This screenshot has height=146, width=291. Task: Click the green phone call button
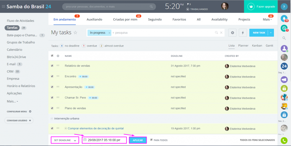284,140
